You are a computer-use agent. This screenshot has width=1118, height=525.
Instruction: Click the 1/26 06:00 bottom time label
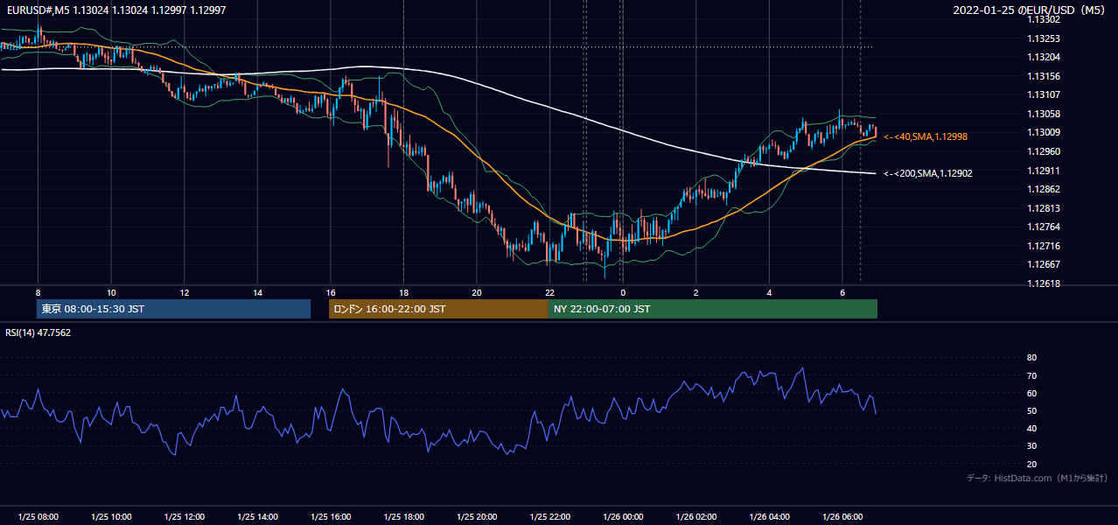(842, 517)
